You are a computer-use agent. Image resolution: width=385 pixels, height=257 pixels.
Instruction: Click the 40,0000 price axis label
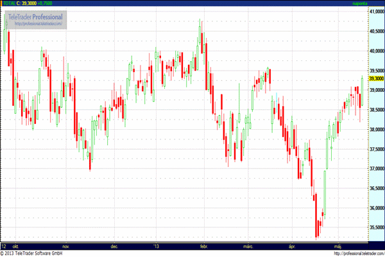tap(375, 51)
